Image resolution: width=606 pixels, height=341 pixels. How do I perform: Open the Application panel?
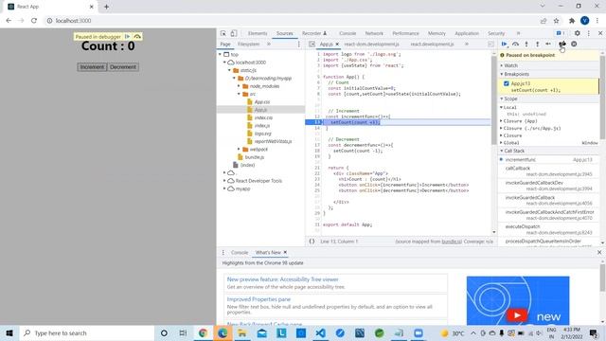pos(467,33)
